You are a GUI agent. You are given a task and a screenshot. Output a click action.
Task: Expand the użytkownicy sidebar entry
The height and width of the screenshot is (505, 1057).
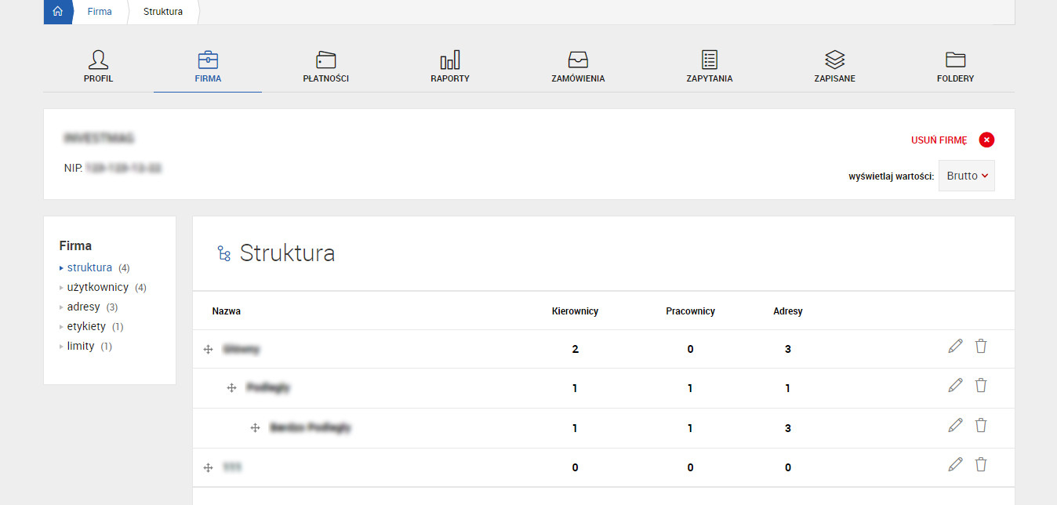coord(97,287)
